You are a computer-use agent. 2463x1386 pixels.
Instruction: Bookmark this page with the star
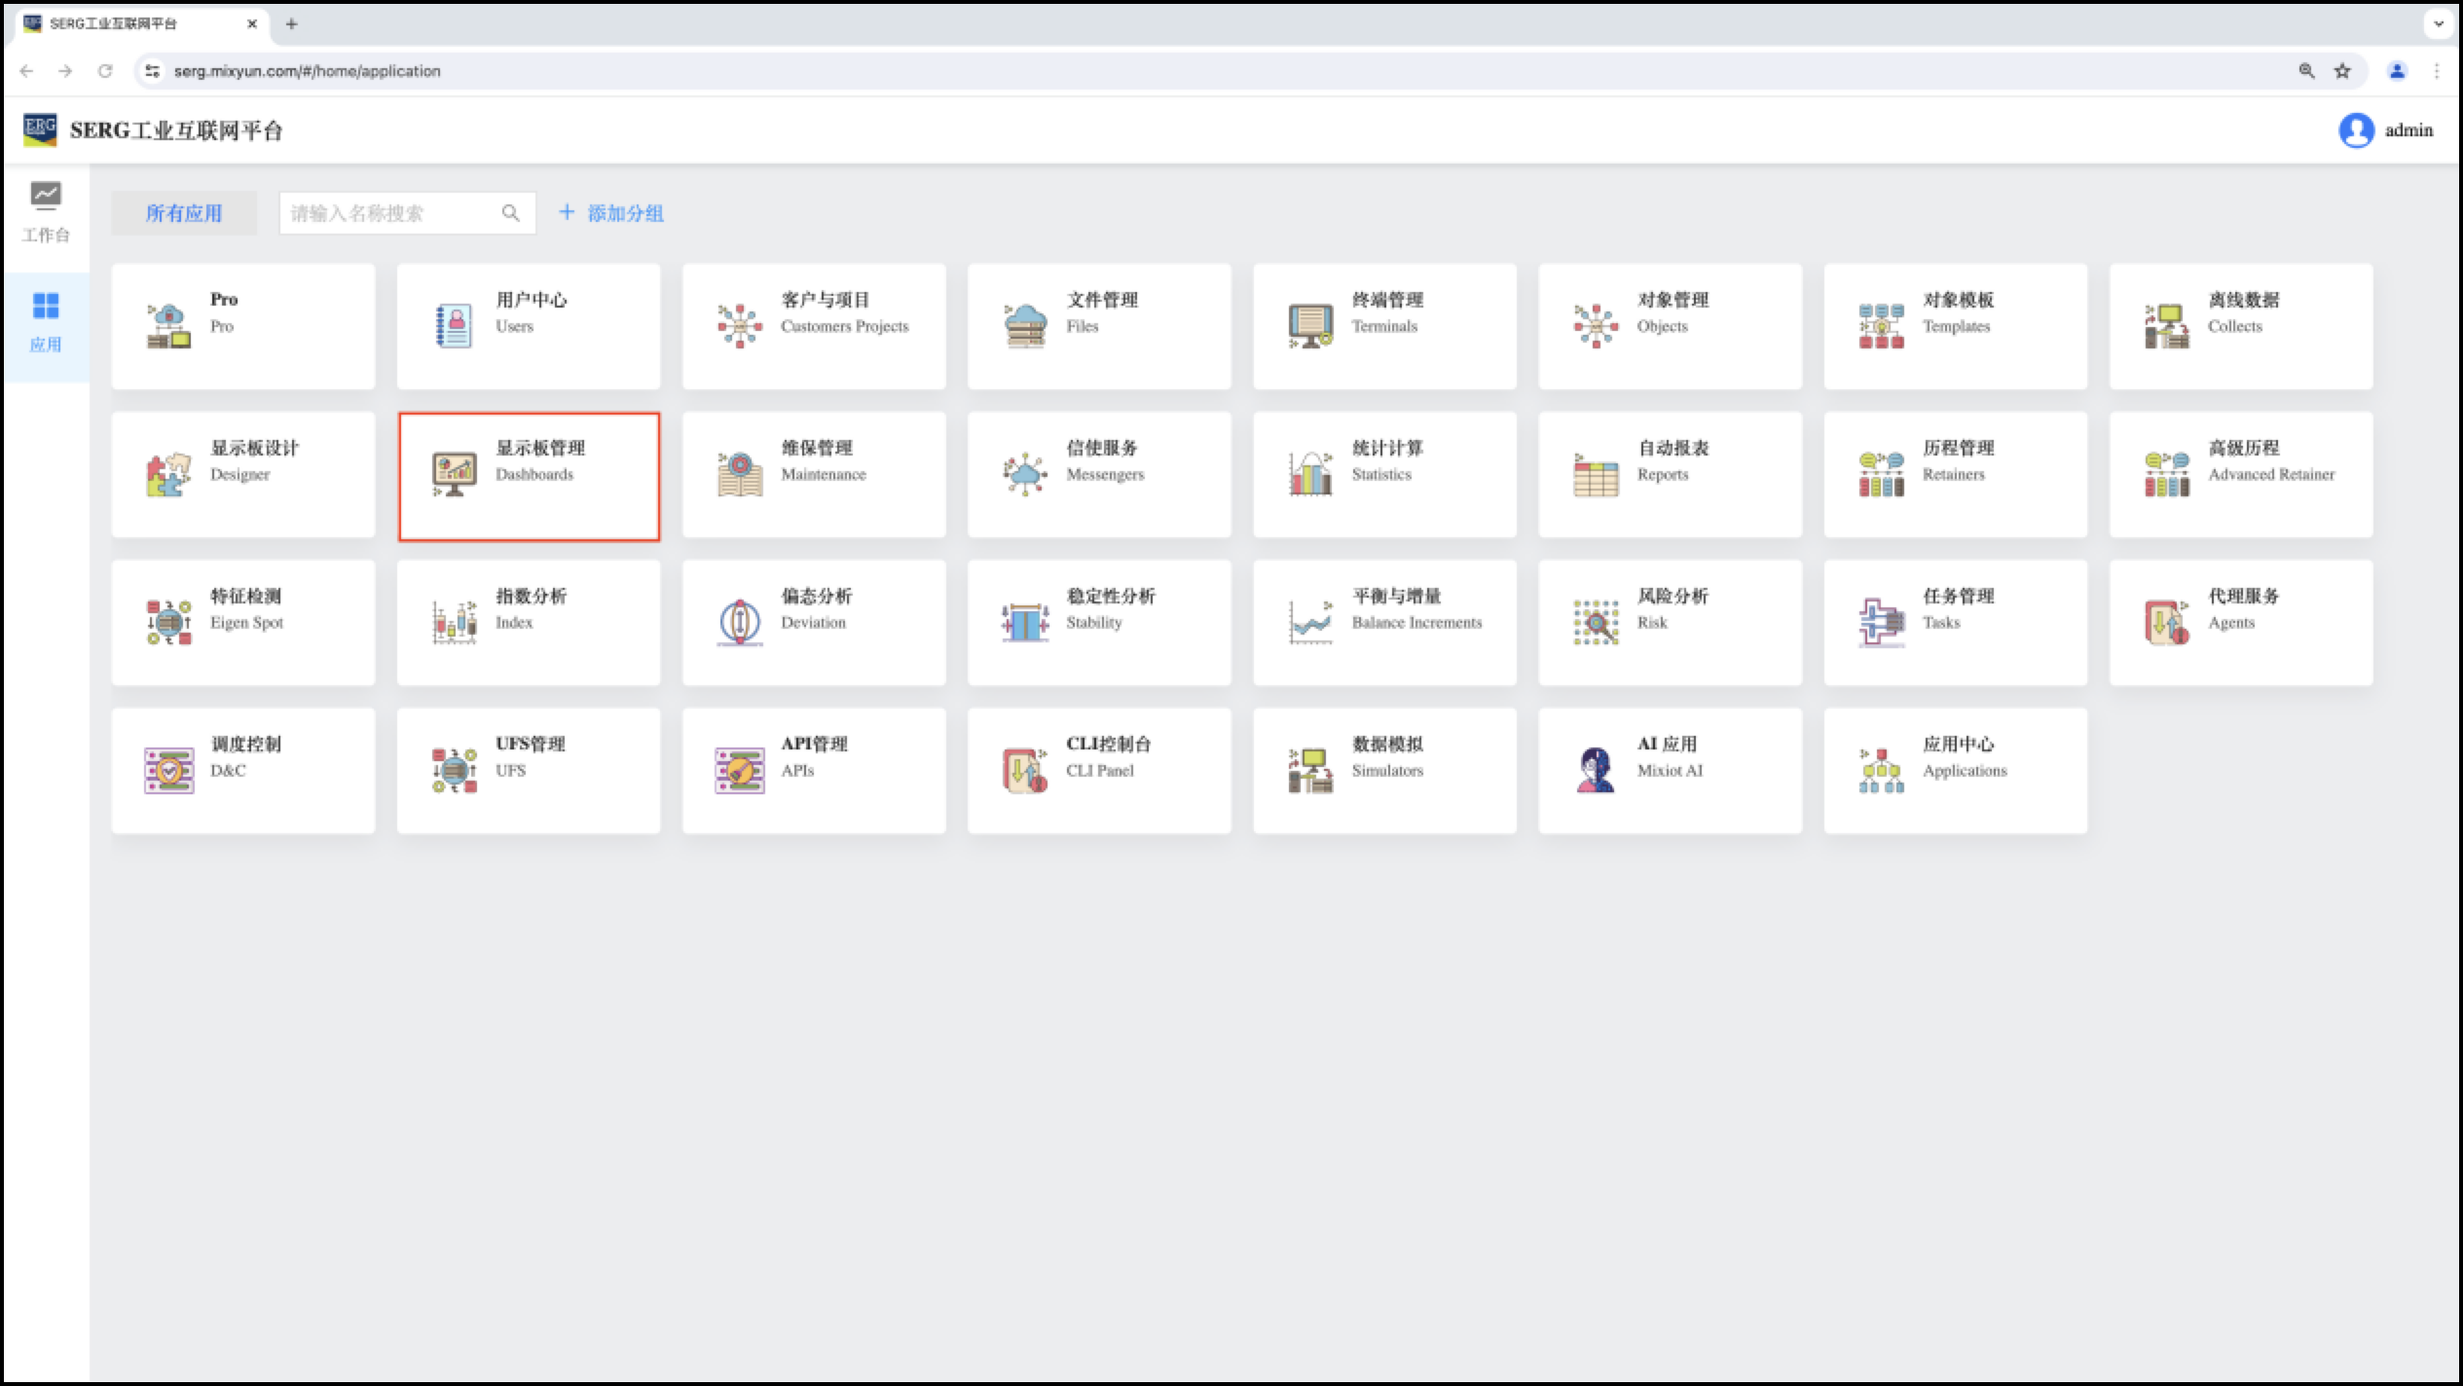click(x=2342, y=71)
